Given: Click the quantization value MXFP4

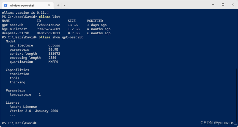Looking at the screenshot, I should coord(53,62).
